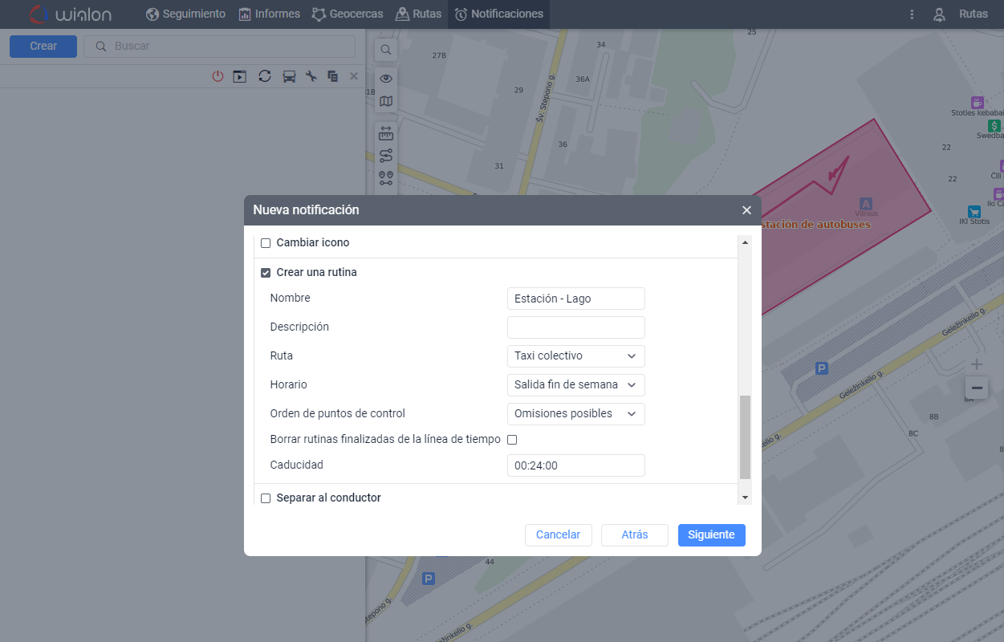
Task: Expand the Horario dropdown
Action: [x=575, y=384]
